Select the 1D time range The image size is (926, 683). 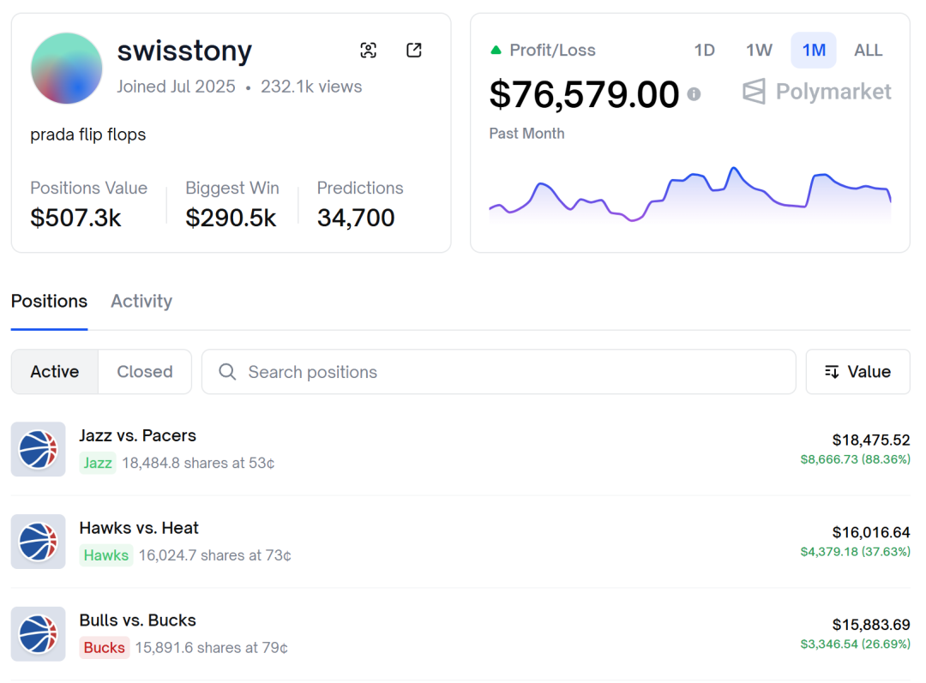tap(704, 51)
